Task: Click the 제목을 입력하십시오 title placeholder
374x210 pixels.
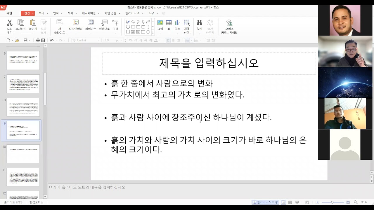Action: 209,63
